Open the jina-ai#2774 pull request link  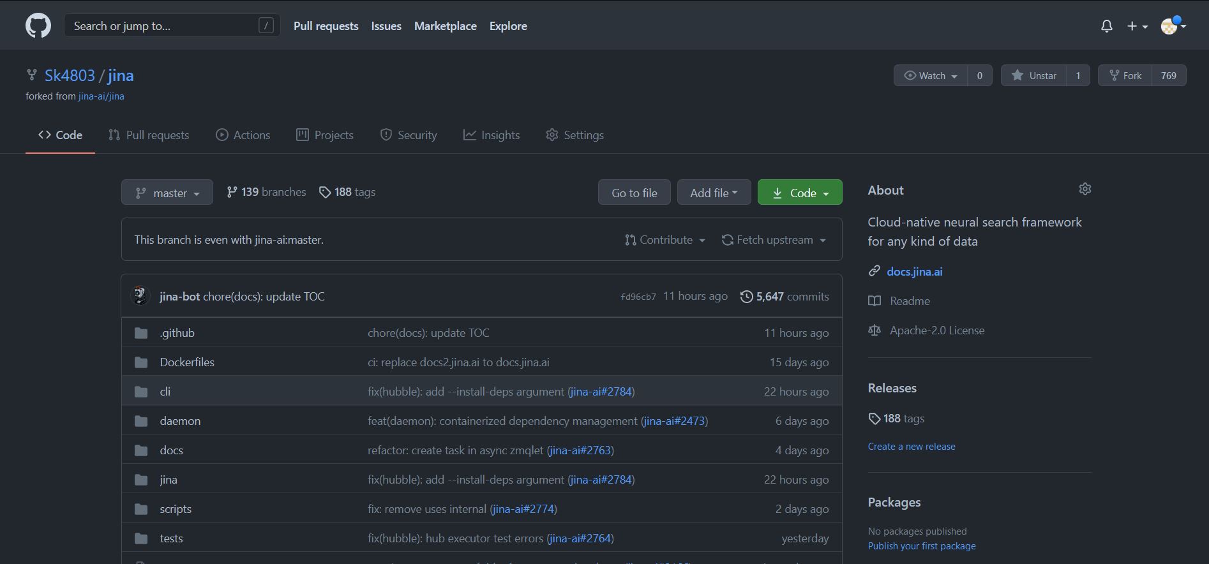point(523,509)
